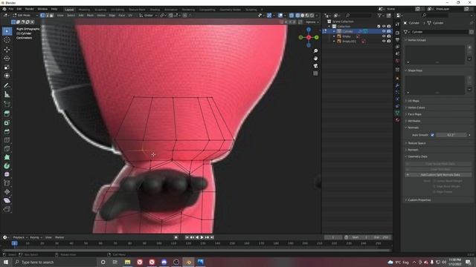Toggle proportional editing in header
The image size is (476, 267).
[185, 15]
